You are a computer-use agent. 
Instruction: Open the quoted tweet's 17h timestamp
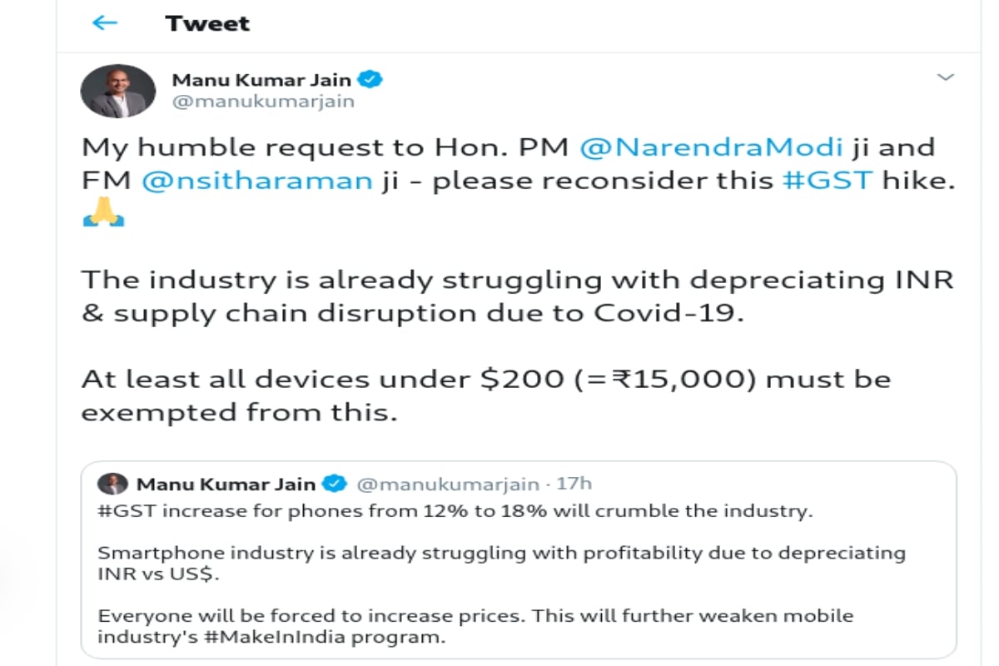click(574, 484)
